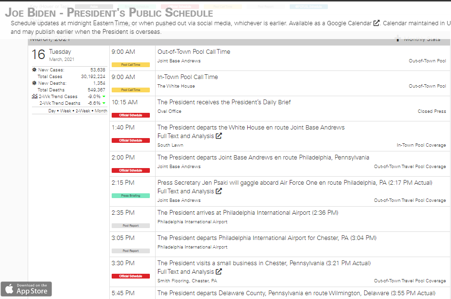Viewport: 451px width, 299px height.
Task: Click the virus icon beside New Cases
Action: pos(34,70)
